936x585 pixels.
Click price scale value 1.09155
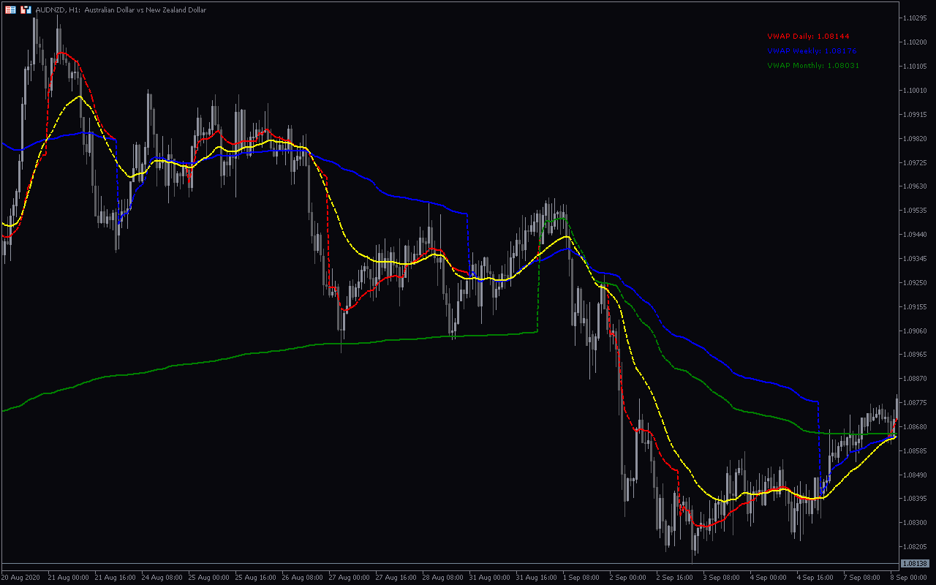[x=917, y=307]
